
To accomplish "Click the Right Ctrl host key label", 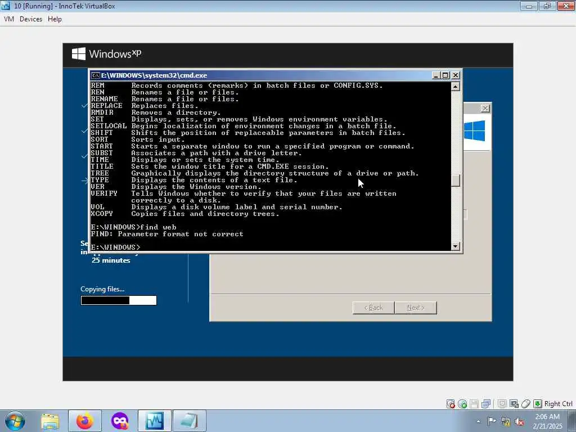I will (x=558, y=404).
